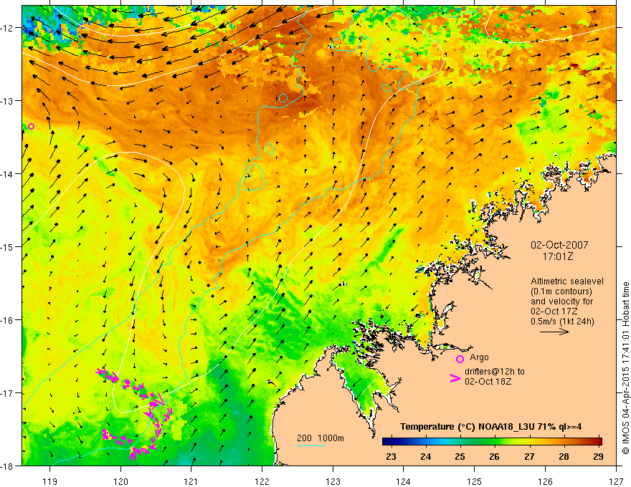This screenshot has height=487, width=631.
Task: Click the latitude axis label '-18'
Action: pos(8,466)
